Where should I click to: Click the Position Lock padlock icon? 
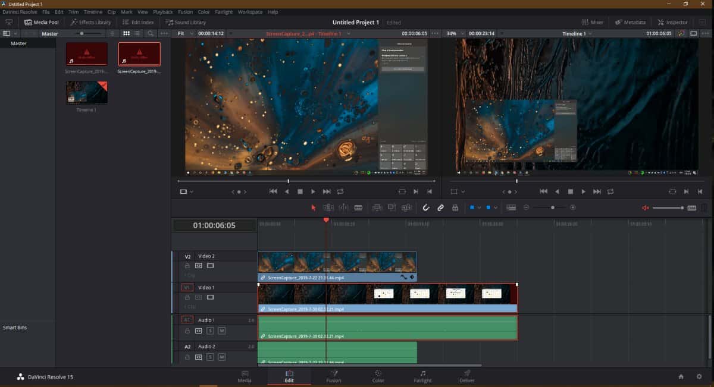455,207
